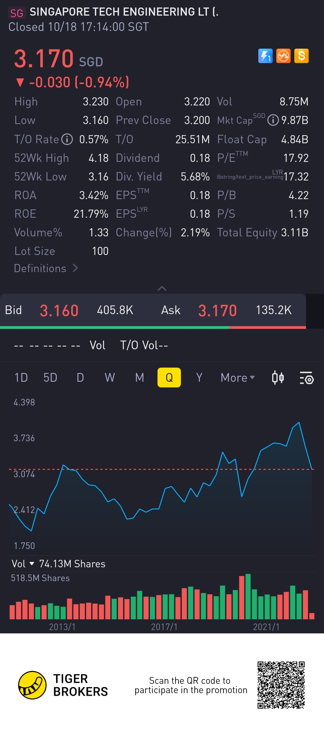
Task: Tap the yellow dollar sign icon
Action: coord(301,56)
